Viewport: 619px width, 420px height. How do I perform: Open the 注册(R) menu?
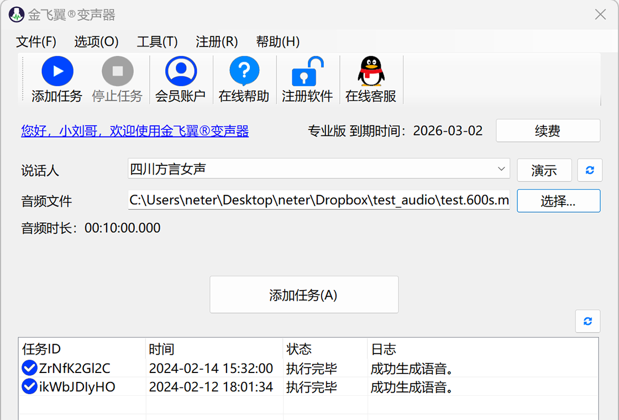(217, 41)
